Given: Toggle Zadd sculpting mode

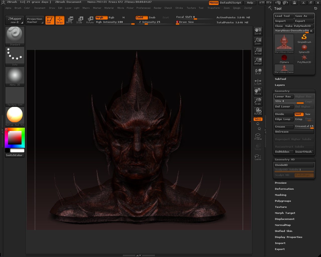Looking at the screenshot, I should pos(141,17).
